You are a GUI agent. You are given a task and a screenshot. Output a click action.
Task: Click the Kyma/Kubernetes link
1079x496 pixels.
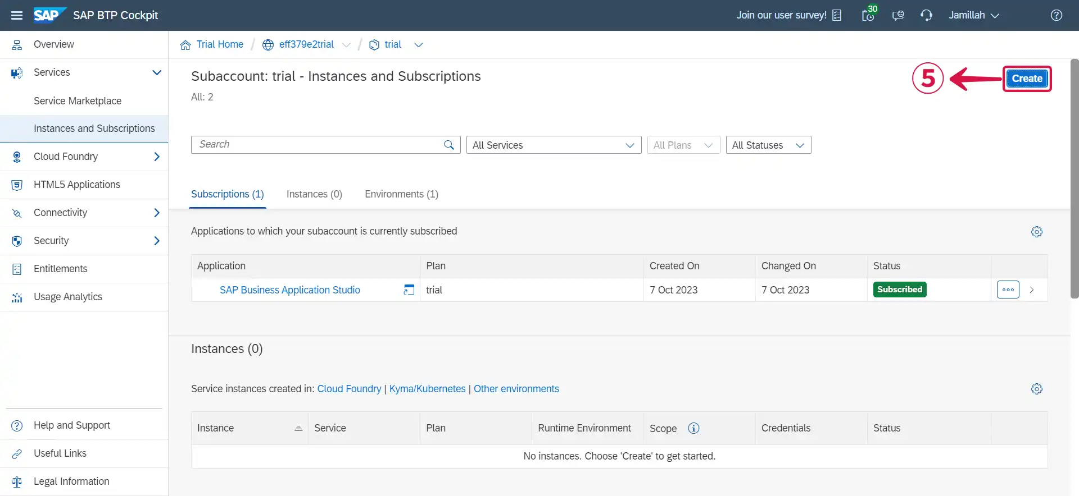[x=427, y=389]
